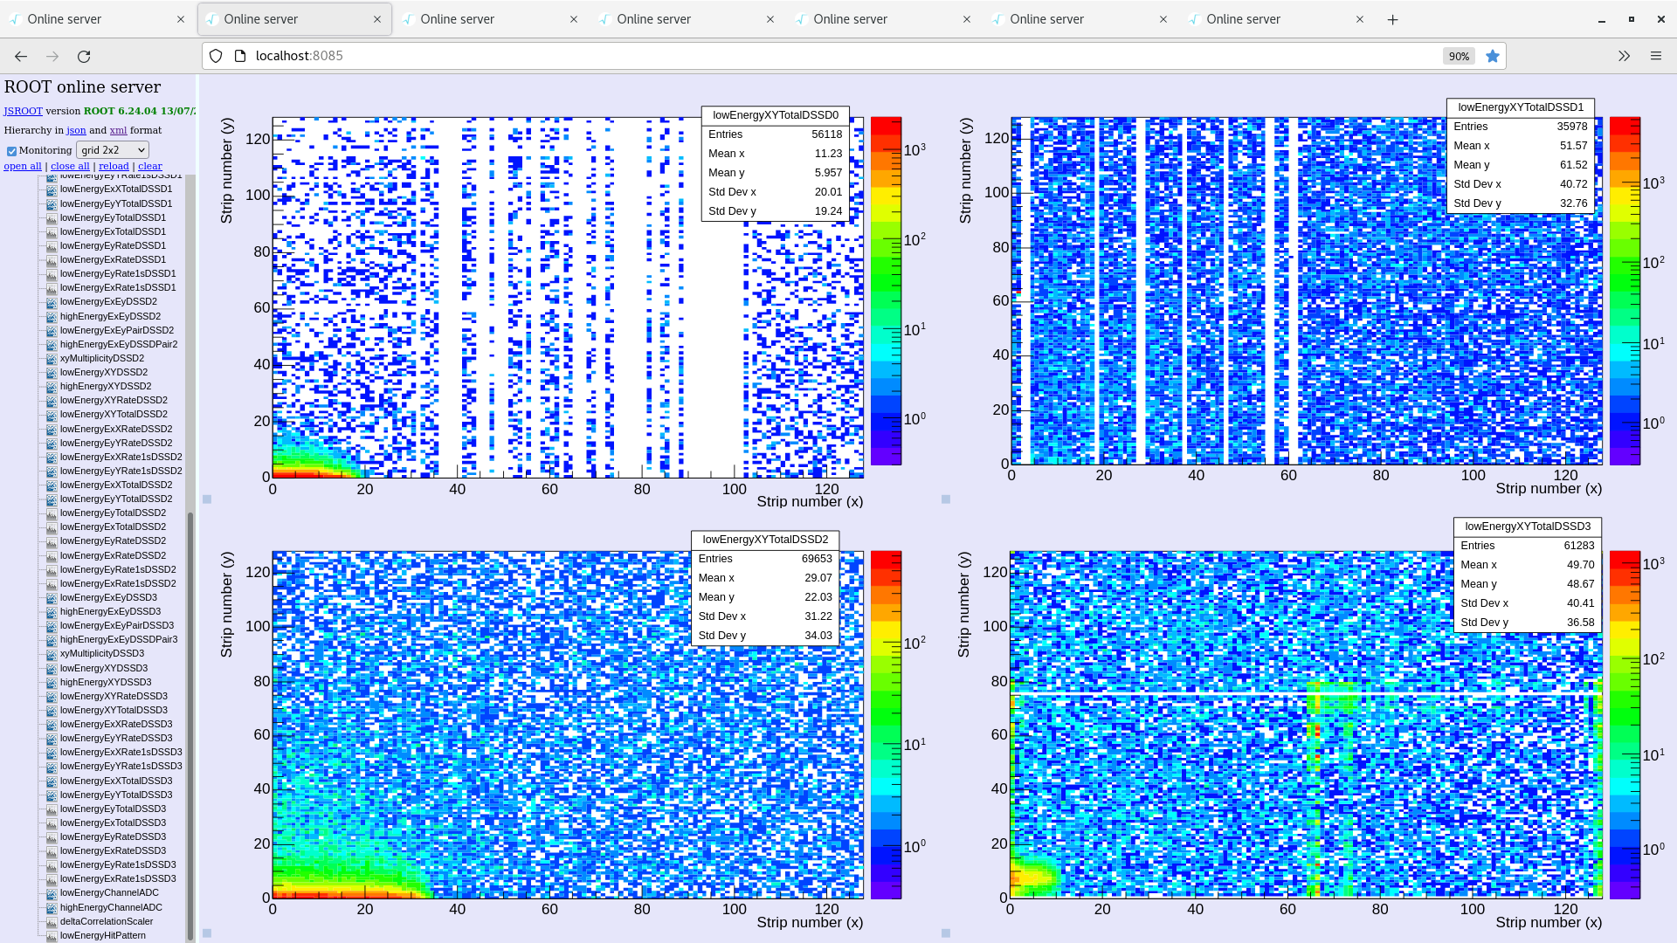Click histogram icon beside highEnergyExEyDSSD3
1677x943 pixels.
(52, 612)
